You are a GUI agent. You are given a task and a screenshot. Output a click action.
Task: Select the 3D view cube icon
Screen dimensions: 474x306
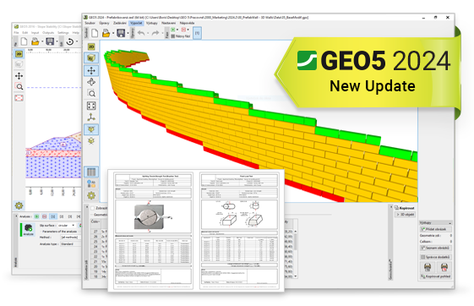(x=91, y=57)
